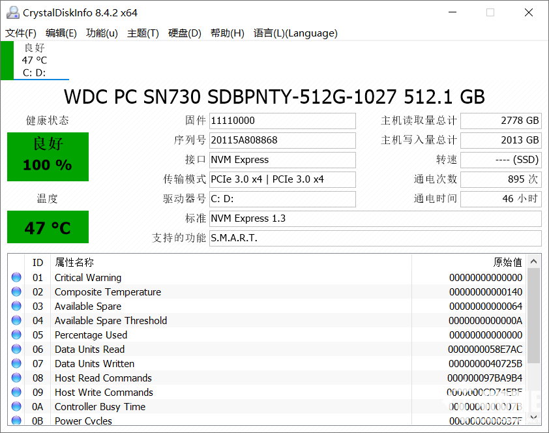This screenshot has width=549, height=433.
Task: Click the supported features field S.M.A.R.T.
Action: 376,239
